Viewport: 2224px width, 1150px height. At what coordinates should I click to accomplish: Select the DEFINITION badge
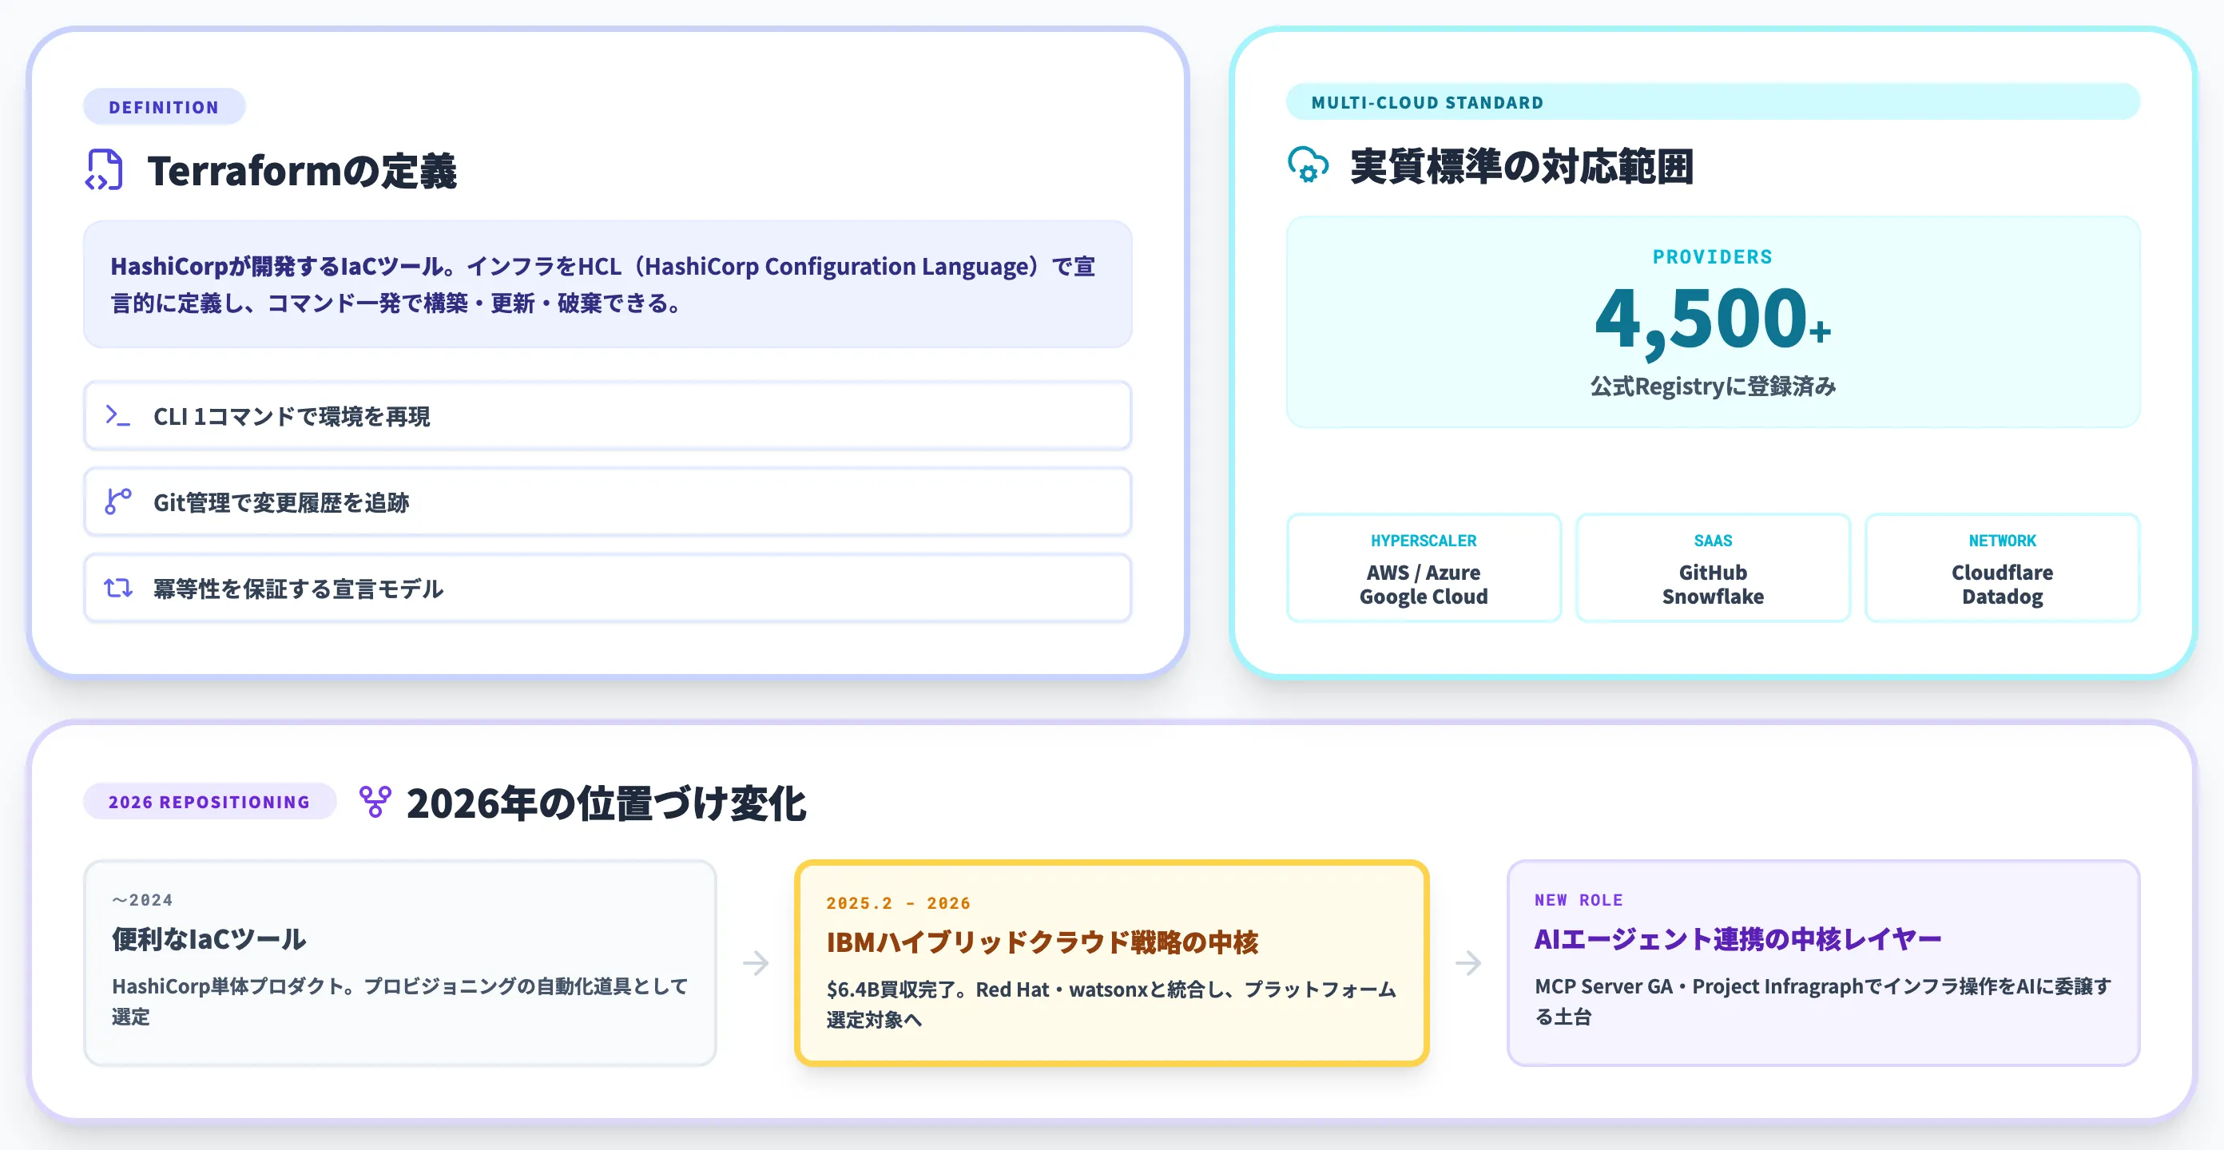[x=164, y=107]
